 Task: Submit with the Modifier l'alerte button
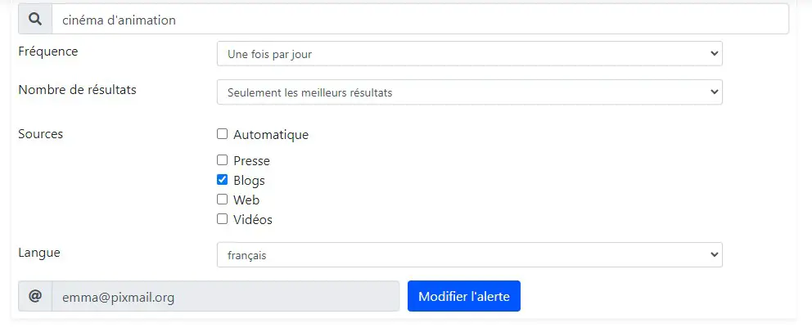click(x=464, y=296)
